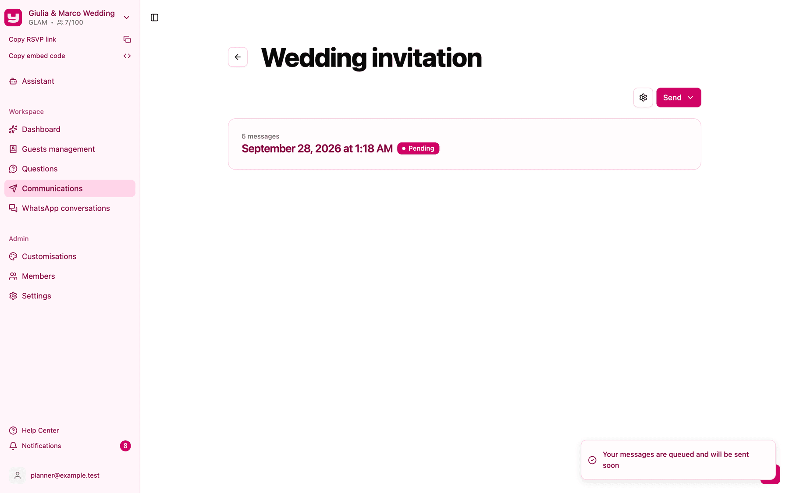The height and width of the screenshot is (493, 789).
Task: Open WhatsApp conversations
Action: click(x=70, y=208)
